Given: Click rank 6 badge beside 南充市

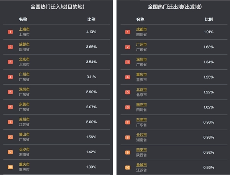Looking at the screenshot, I should (127, 107).
